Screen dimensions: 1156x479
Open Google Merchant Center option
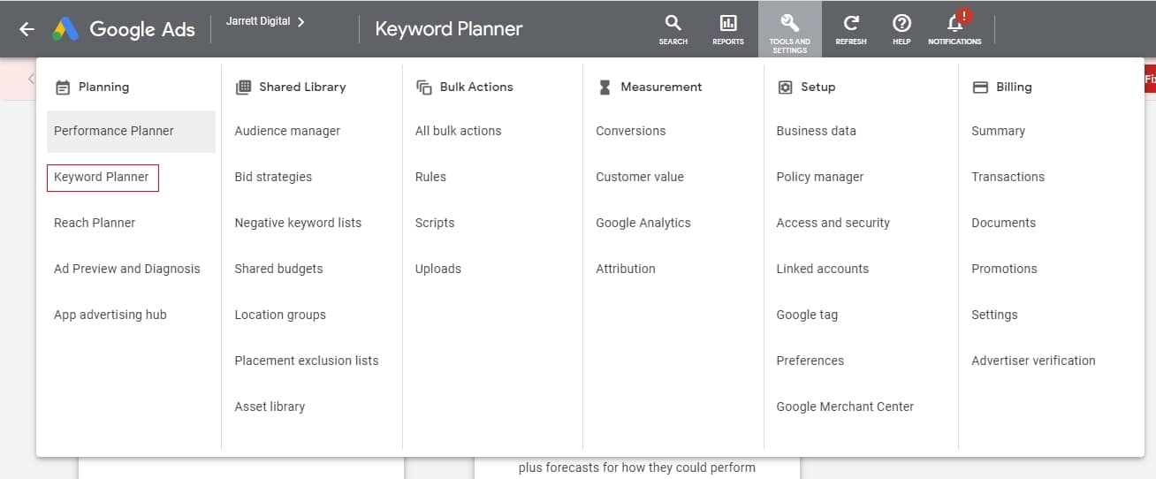coord(845,407)
